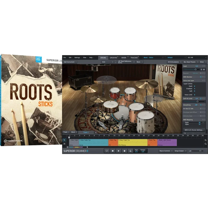The width and height of the screenshot is (208, 208).
Task: Select the DRUMS tab
Action: [103, 58]
